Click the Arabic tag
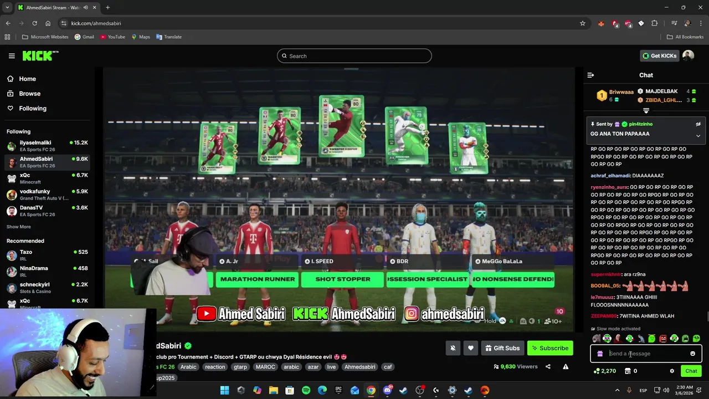709x399 pixels. click(188, 367)
